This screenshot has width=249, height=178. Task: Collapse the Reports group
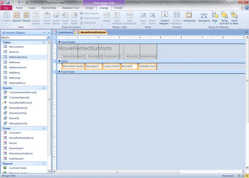44,164
